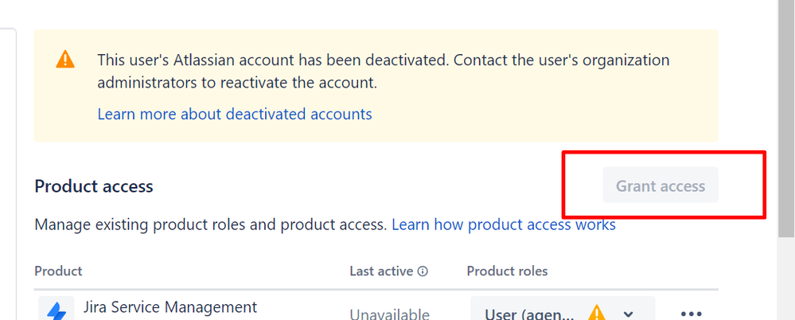
Task: Click the orange warning icon in the deactivated banner
Action: pos(65,60)
